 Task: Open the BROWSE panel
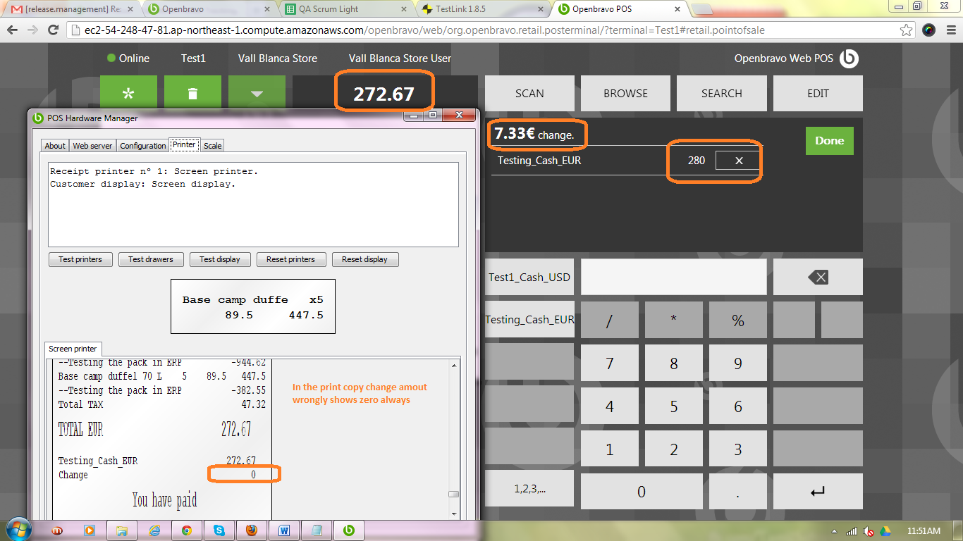click(625, 93)
